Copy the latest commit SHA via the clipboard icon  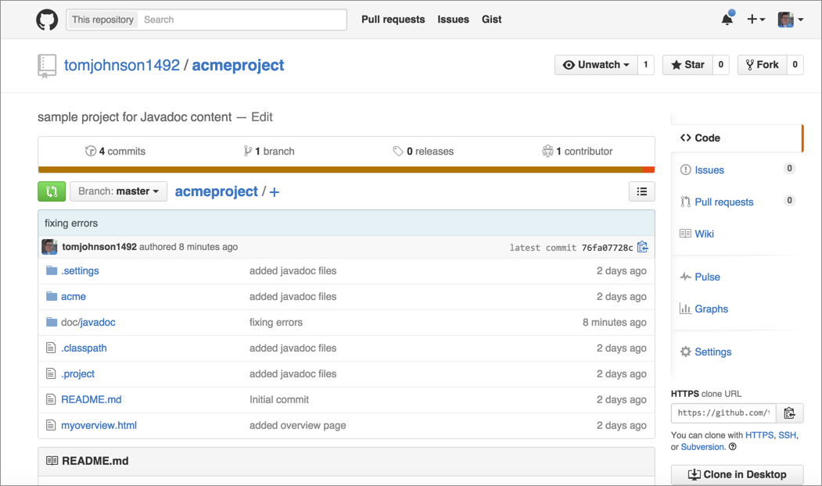[642, 247]
